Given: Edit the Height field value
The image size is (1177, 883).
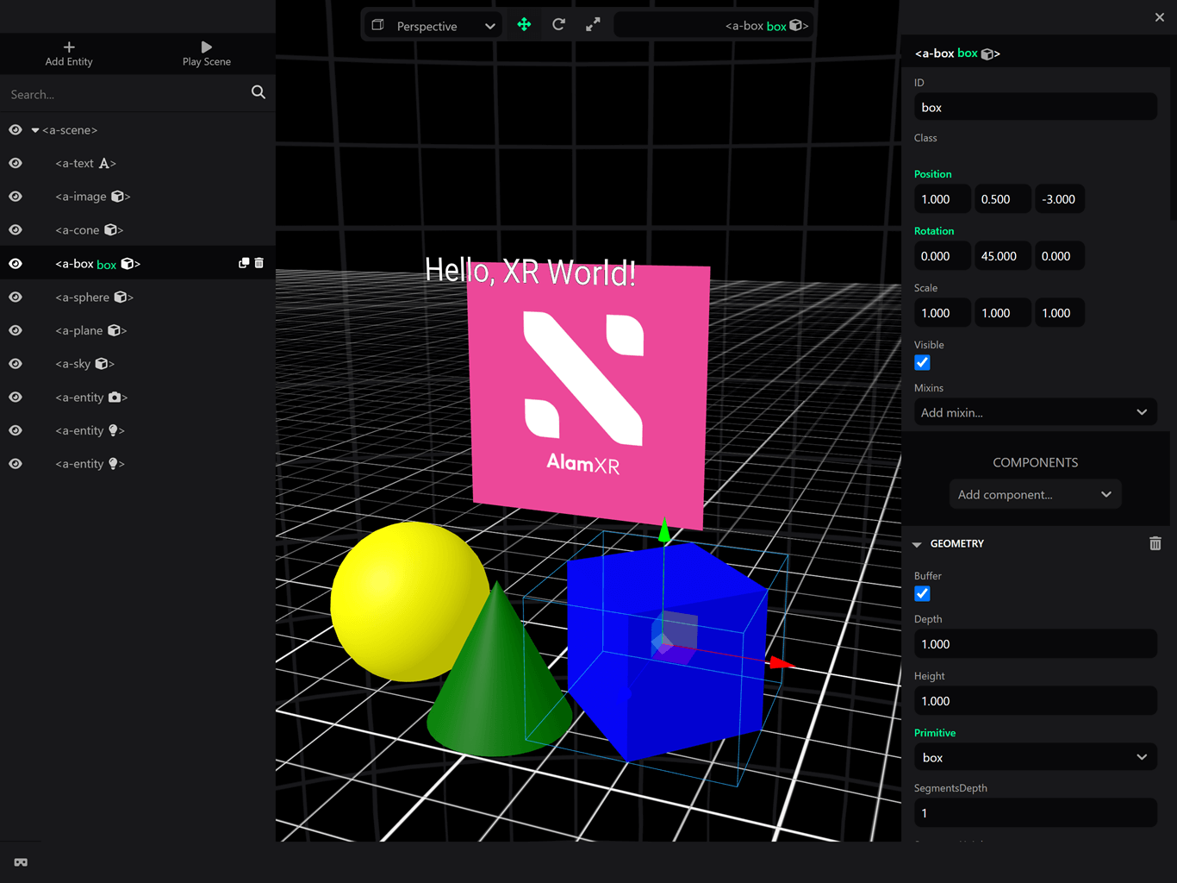Looking at the screenshot, I should [x=1036, y=701].
